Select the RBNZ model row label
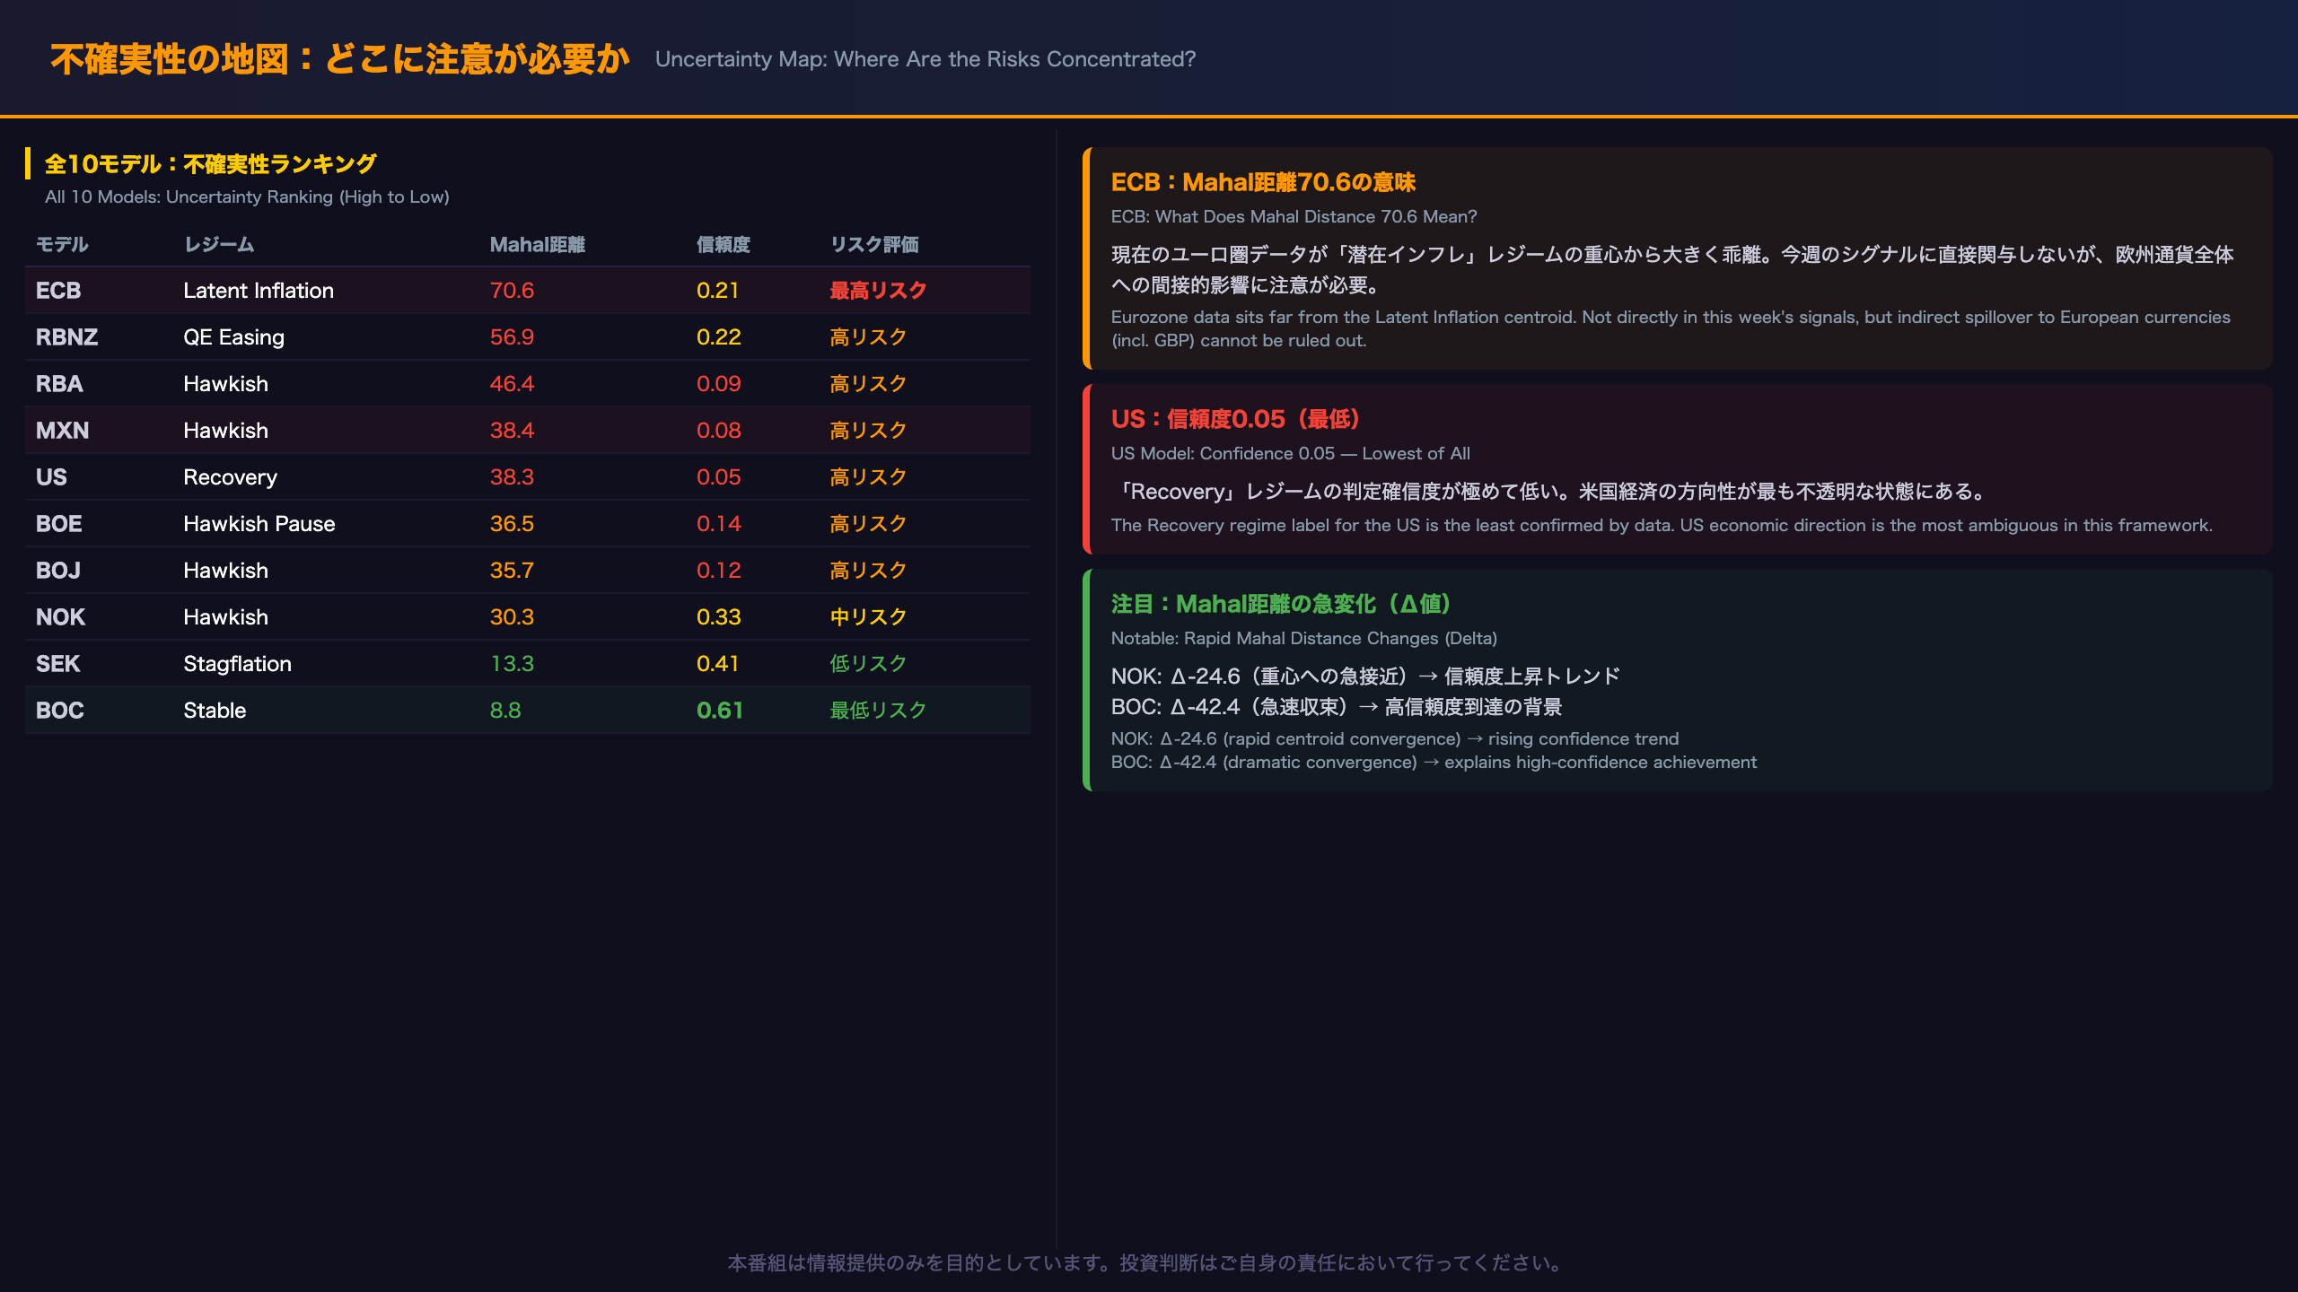 pos(66,337)
